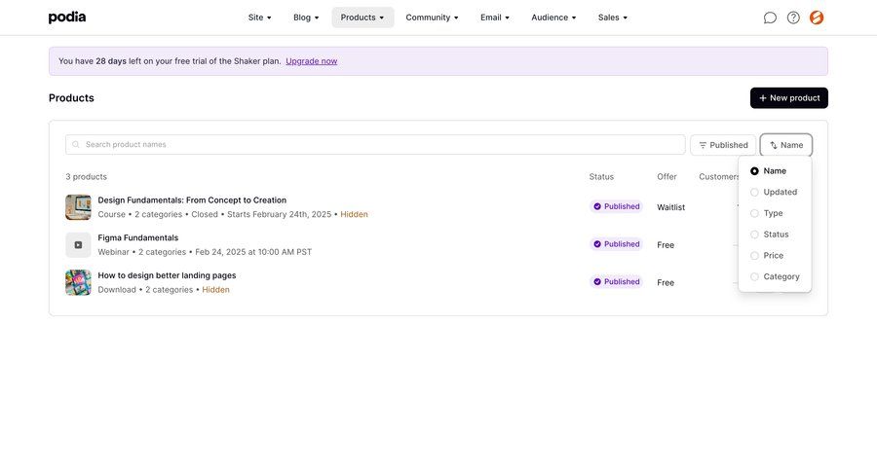Open the chat messages icon
877x471 pixels.
(770, 18)
